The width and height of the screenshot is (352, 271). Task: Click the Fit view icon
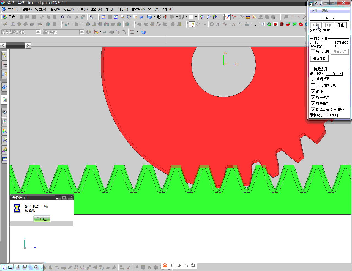tap(103, 17)
